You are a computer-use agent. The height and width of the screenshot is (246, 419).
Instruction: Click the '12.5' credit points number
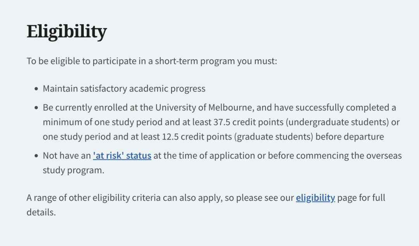click(x=170, y=137)
